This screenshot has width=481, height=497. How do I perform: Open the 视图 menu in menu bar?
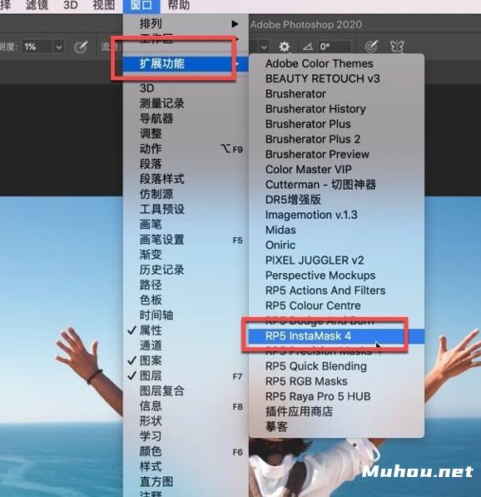(104, 5)
